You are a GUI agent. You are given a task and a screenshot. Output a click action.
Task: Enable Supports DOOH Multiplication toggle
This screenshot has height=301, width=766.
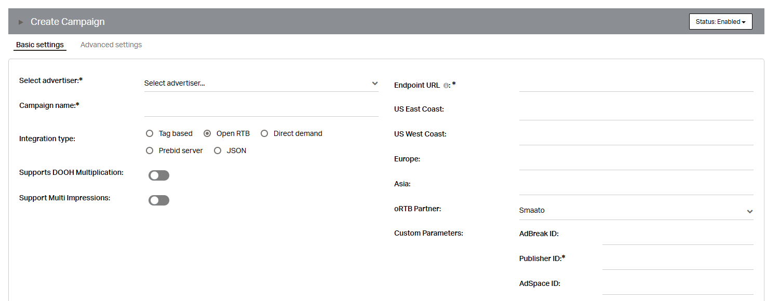(159, 175)
